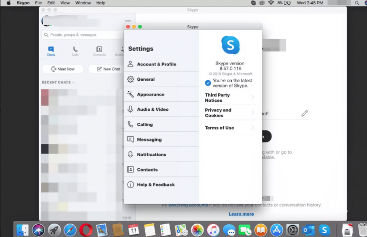Click the gear icon beside General
Screen dimensions: 367x237
coord(130,79)
